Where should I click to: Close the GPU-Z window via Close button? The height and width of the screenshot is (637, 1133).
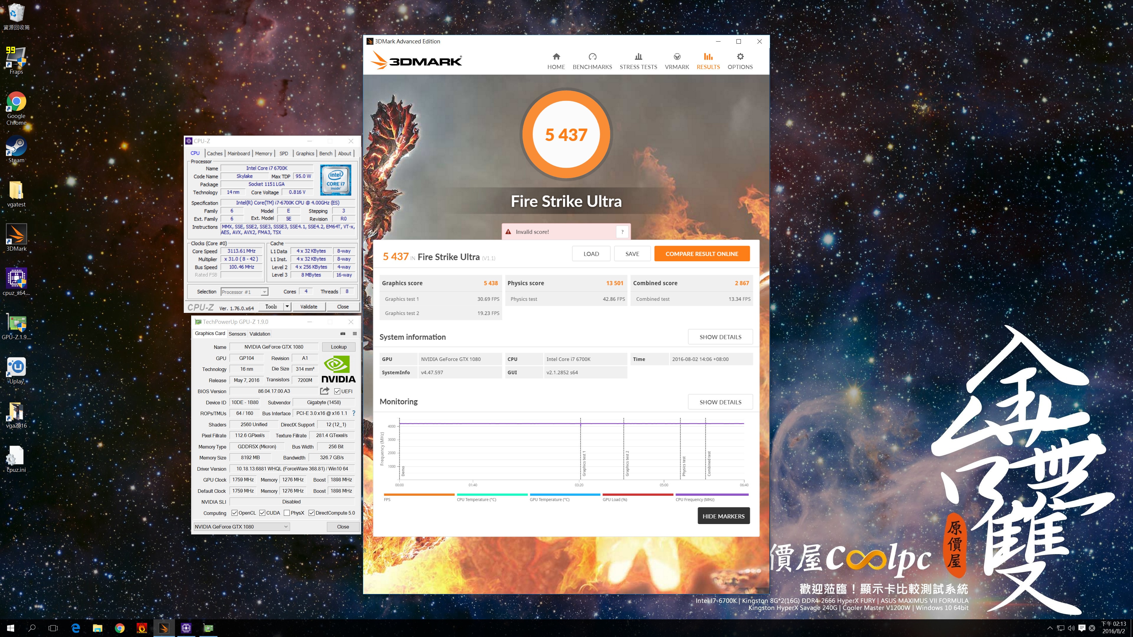343,527
